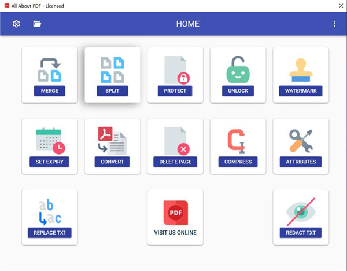Open the Watermark stamp icon
347x271 pixels.
(x=301, y=70)
